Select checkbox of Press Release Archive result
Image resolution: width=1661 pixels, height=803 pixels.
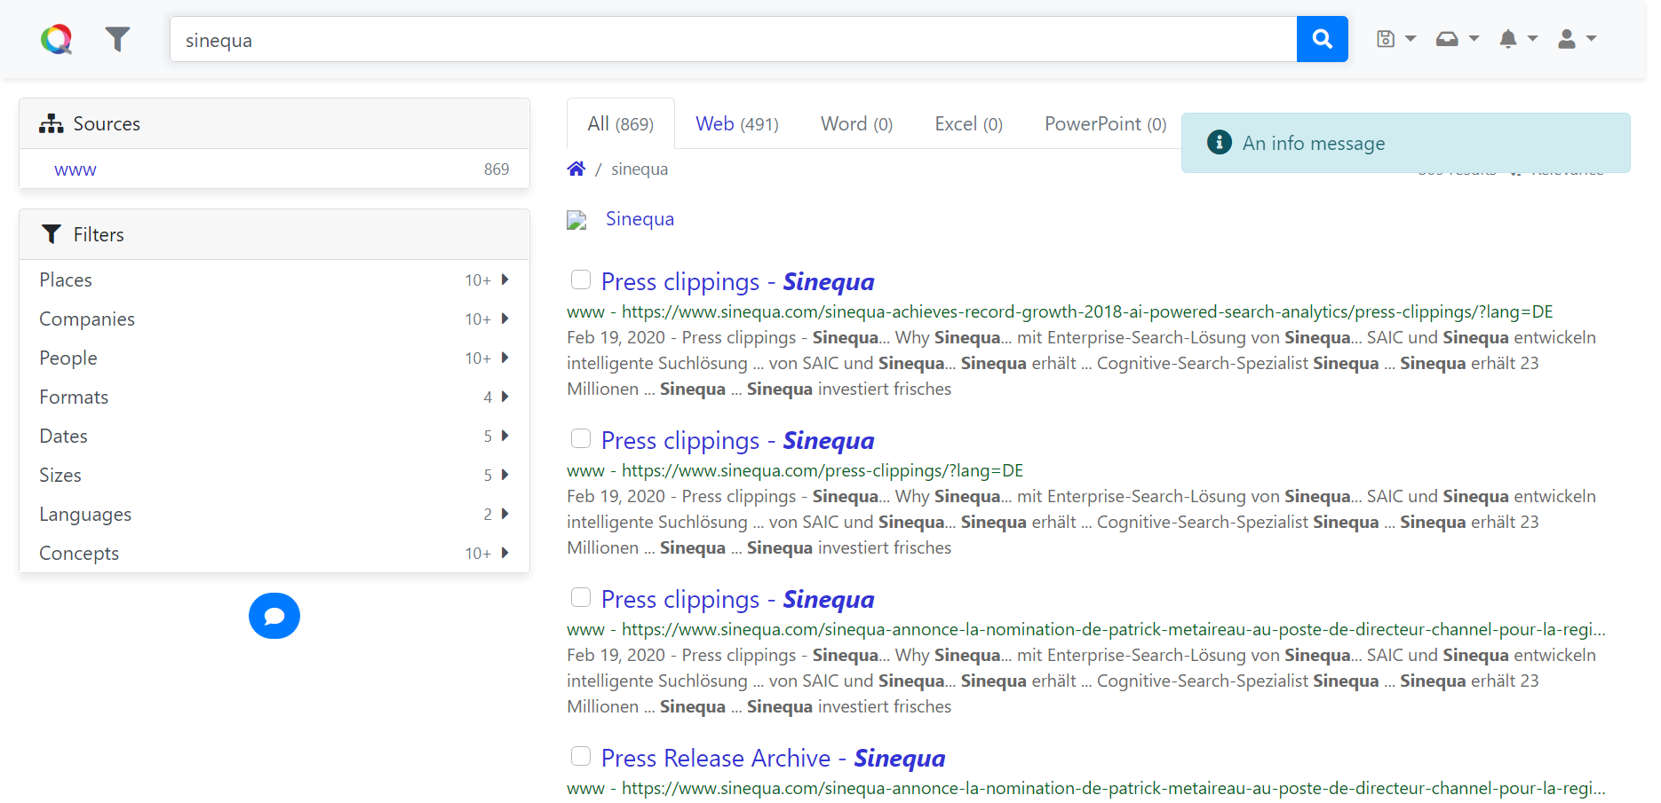click(581, 756)
